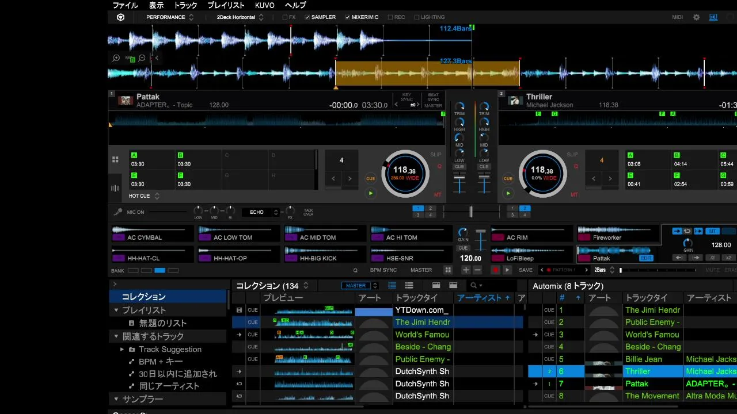Image resolution: width=737 pixels, height=414 pixels.
Task: Open the トラック menu
Action: click(x=185, y=5)
